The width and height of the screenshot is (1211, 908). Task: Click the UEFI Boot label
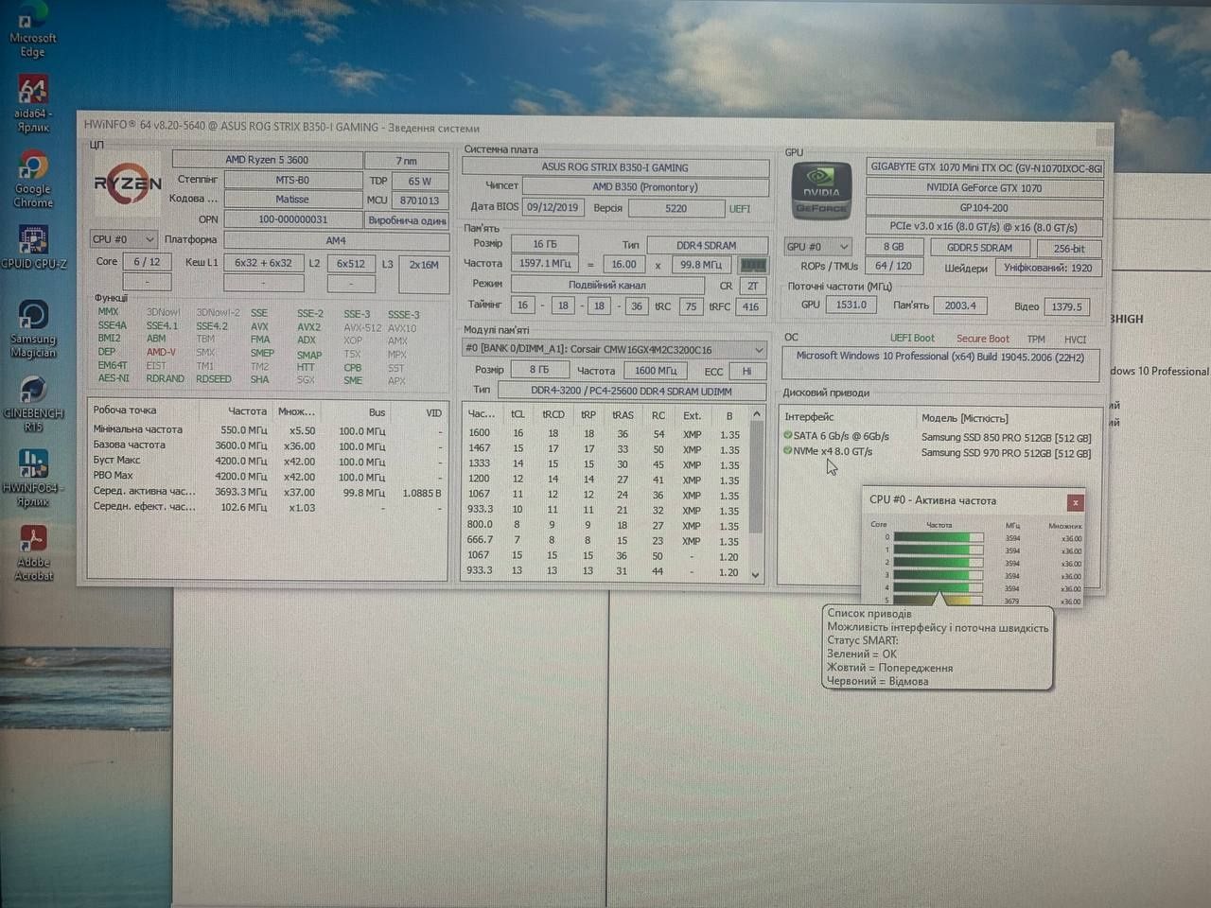pos(911,338)
